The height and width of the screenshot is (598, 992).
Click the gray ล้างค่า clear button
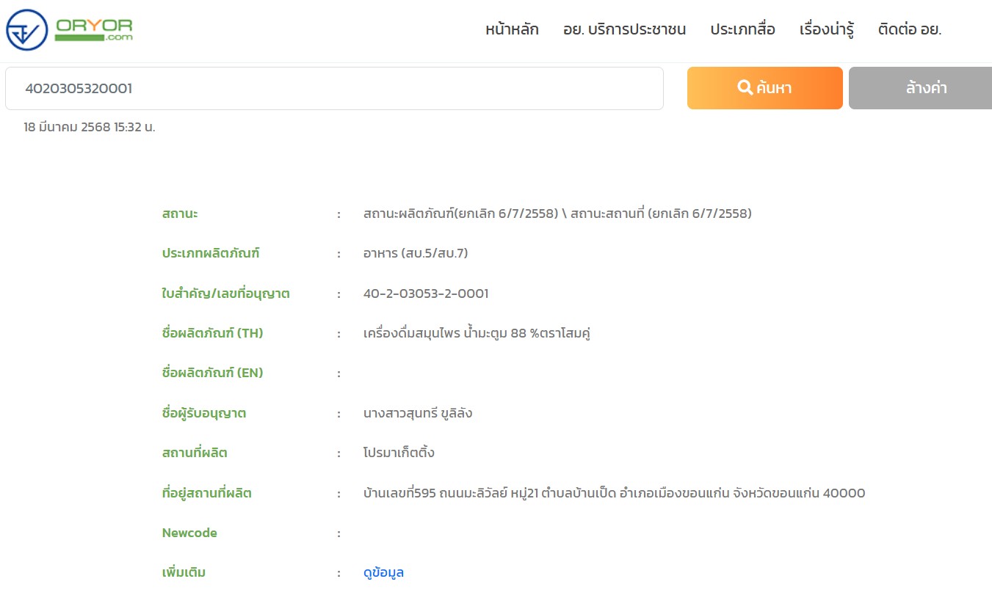point(920,89)
